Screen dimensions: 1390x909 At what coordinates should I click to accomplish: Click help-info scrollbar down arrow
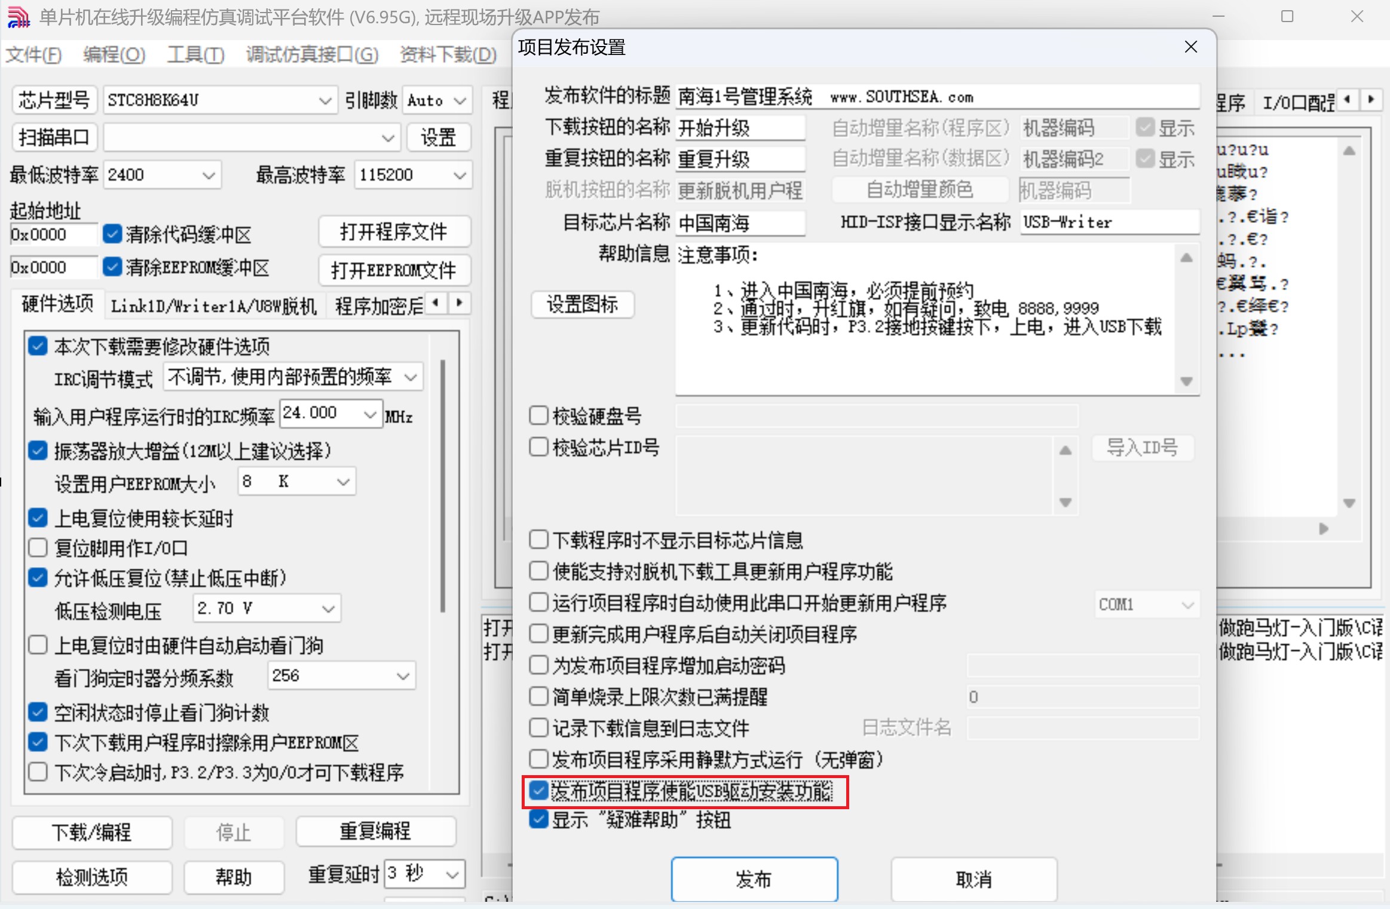(1186, 381)
